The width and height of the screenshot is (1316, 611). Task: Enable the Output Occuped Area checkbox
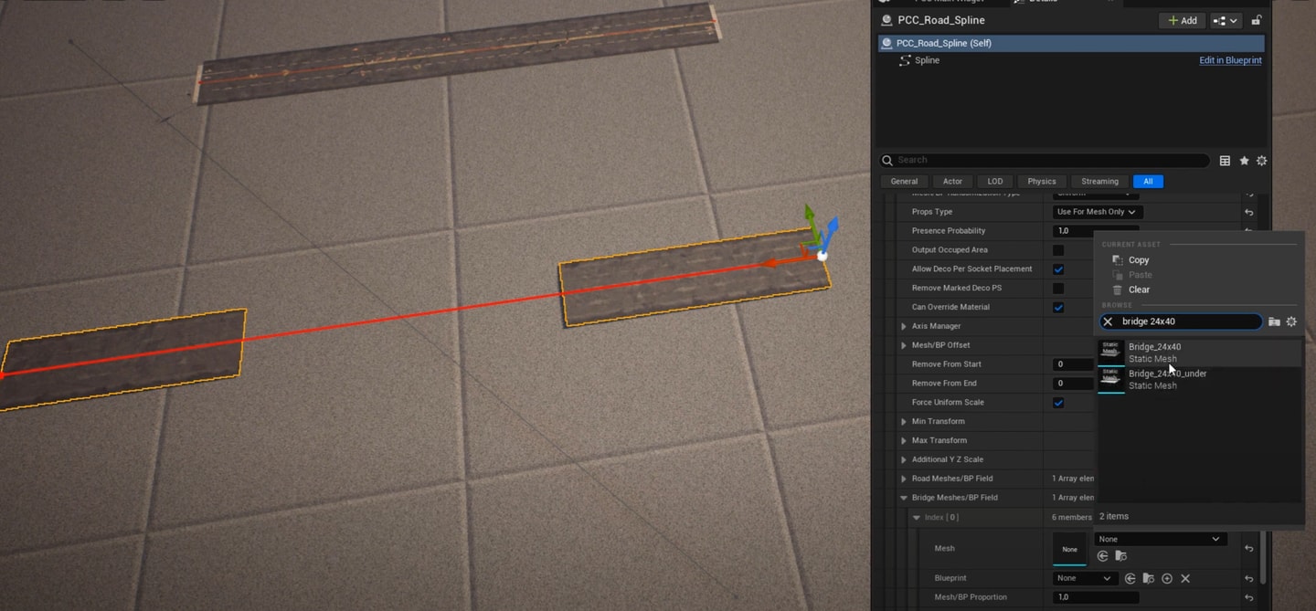1058,250
